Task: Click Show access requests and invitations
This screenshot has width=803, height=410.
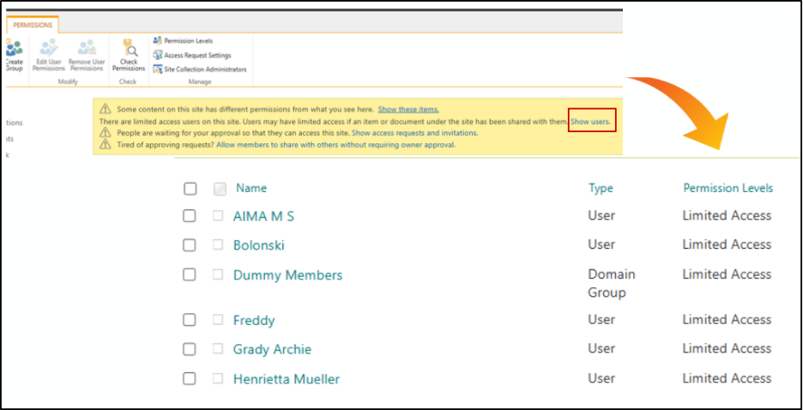Action: (x=414, y=133)
